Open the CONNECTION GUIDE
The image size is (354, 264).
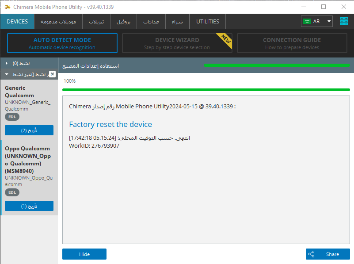[x=292, y=43]
